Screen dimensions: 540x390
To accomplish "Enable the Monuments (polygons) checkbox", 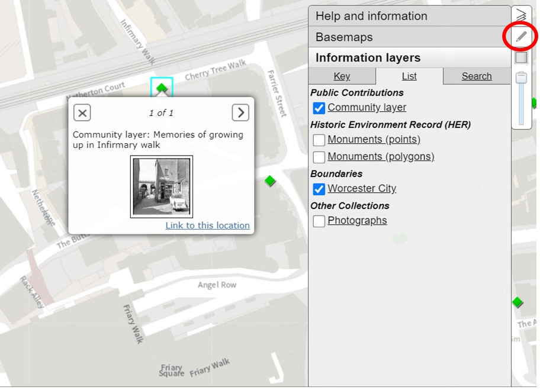I will (x=319, y=157).
